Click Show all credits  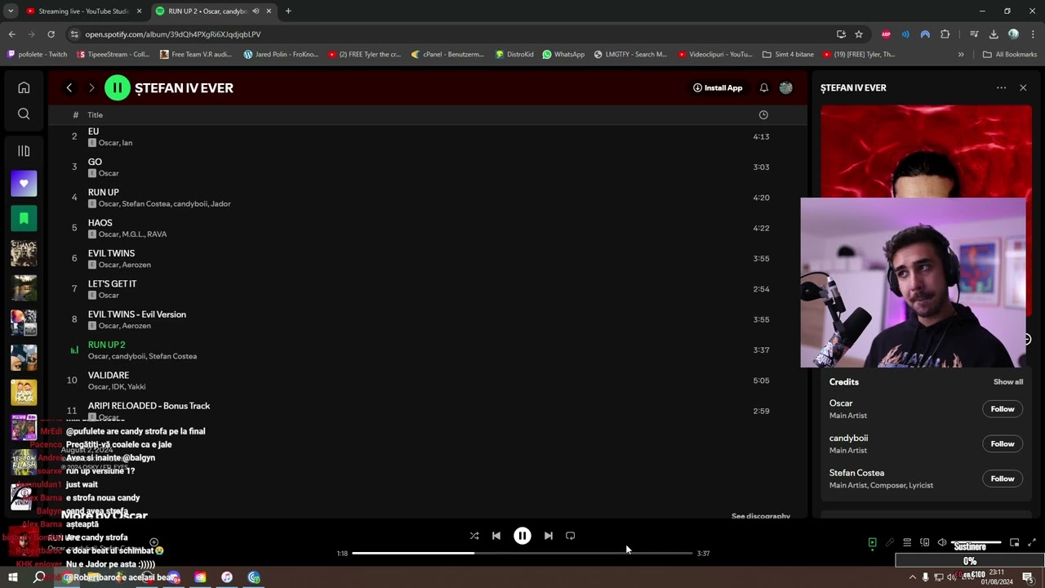click(1008, 382)
